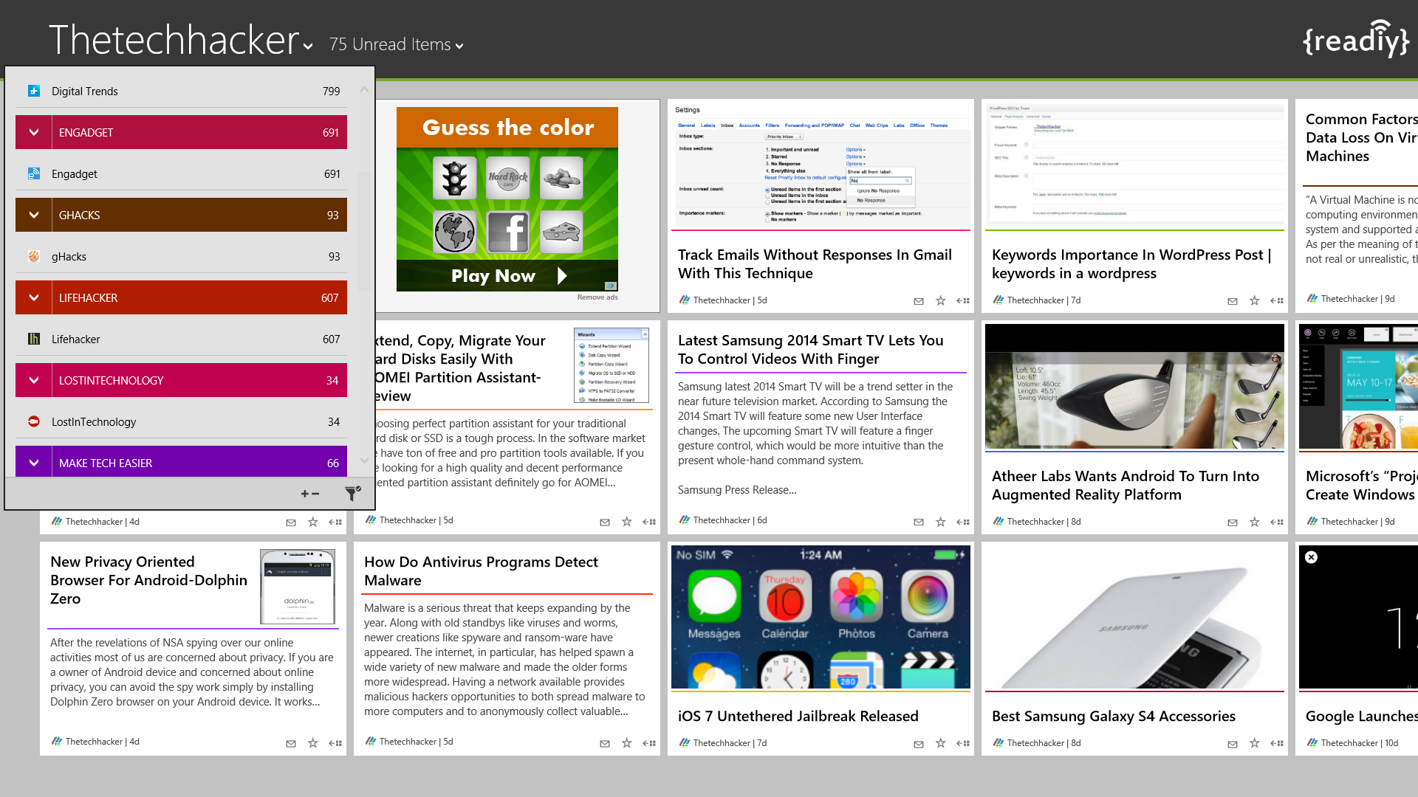This screenshot has height=797, width=1418.
Task: Star the iOS 7 Untethered Jailbreak article
Action: click(941, 743)
